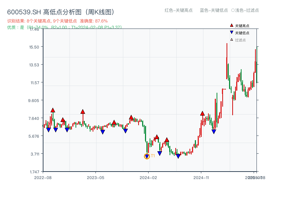The width and height of the screenshot is (285, 214).
Task: Click the chart title 600539.SH 高低点分析图
Action: (61, 12)
